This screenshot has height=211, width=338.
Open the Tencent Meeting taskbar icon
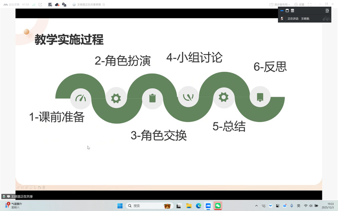click(x=208, y=206)
